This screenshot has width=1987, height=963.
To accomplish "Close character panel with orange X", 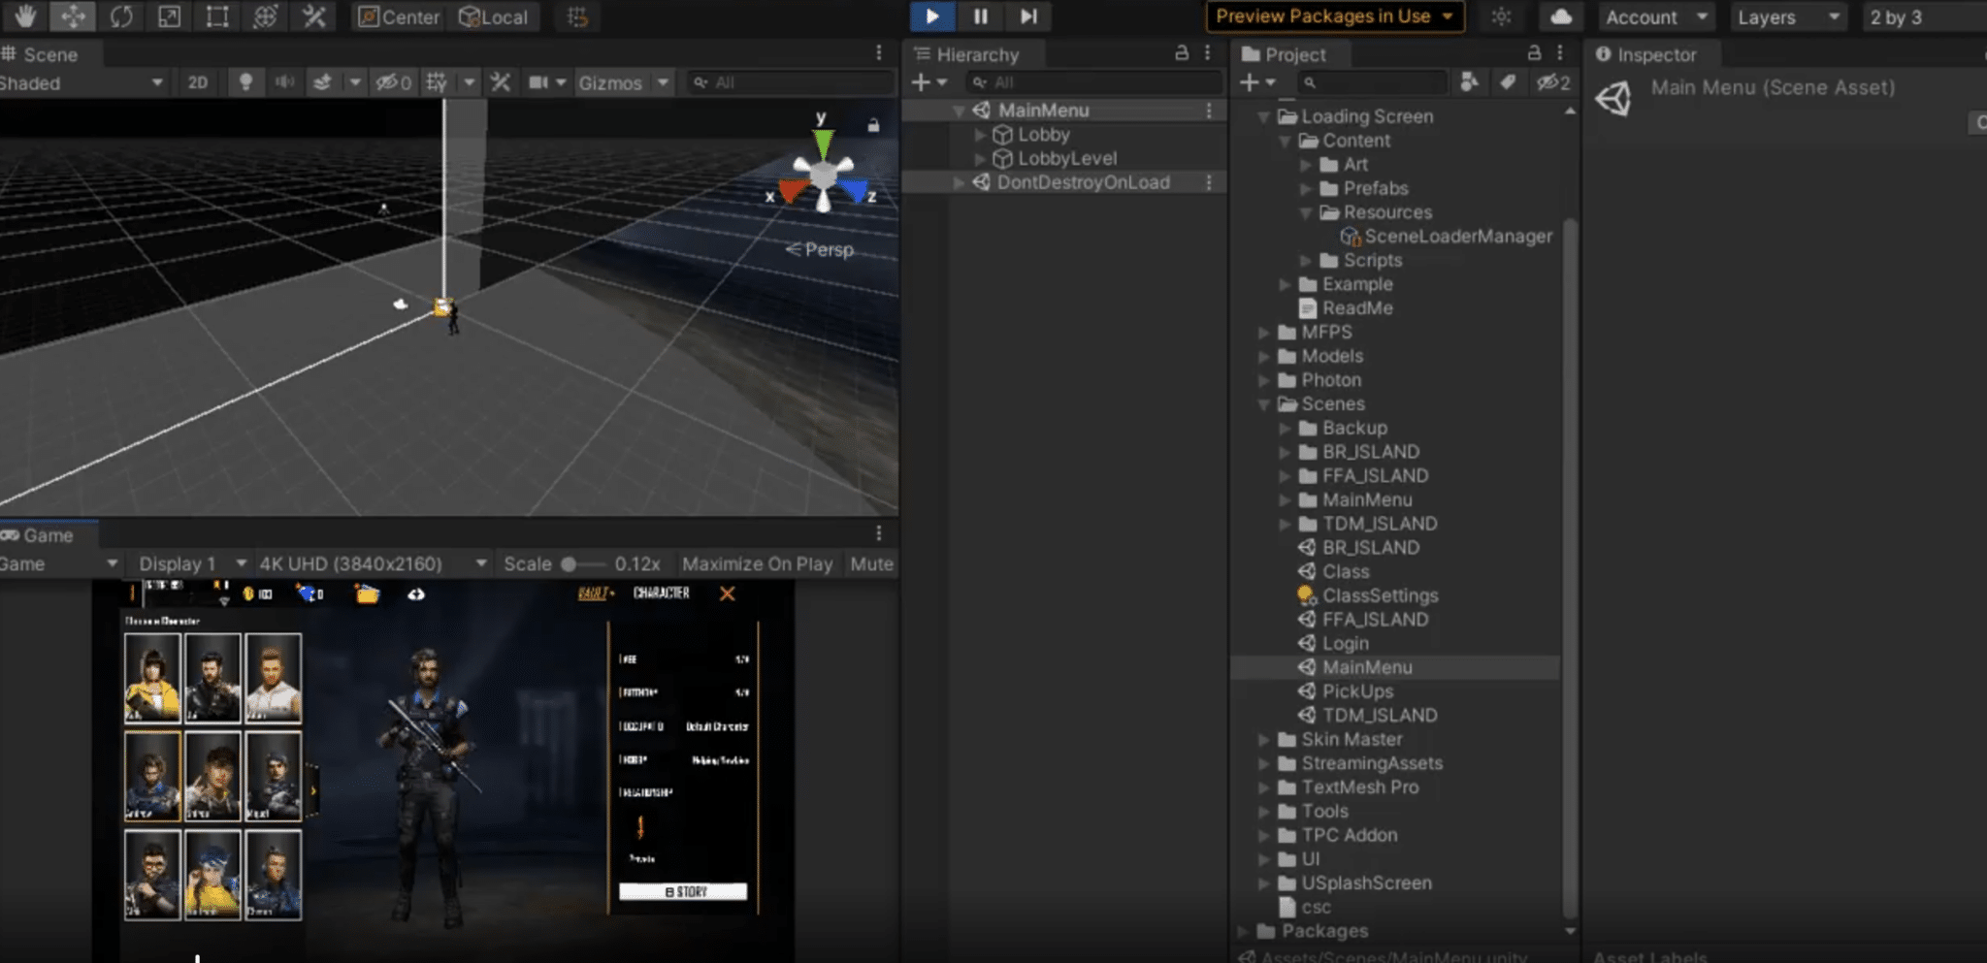I will coord(727,594).
